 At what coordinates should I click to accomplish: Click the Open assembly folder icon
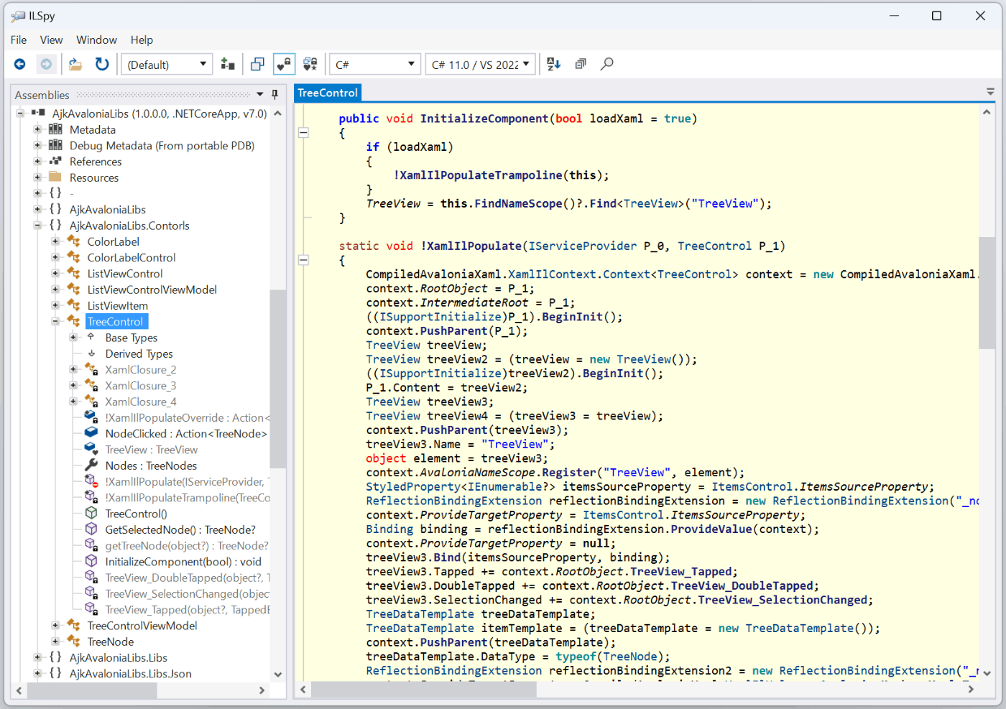point(75,65)
